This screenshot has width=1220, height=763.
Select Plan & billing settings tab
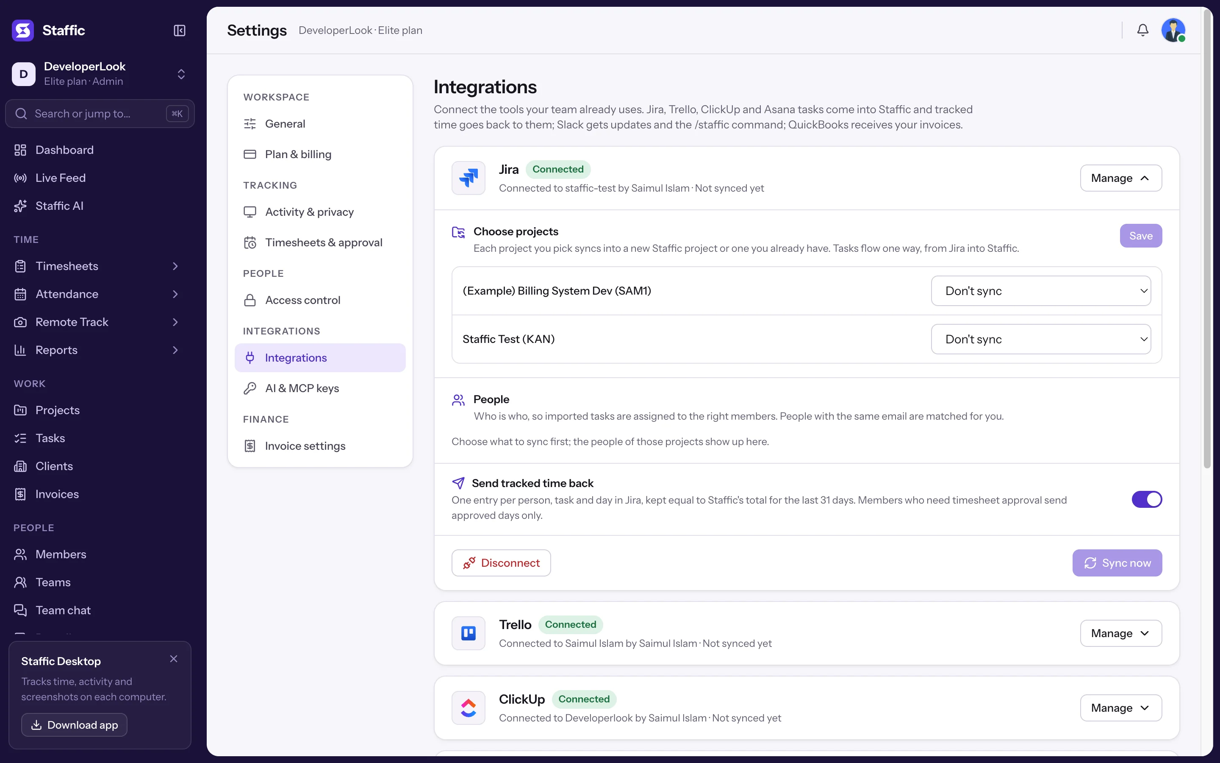pyautogui.click(x=320, y=154)
